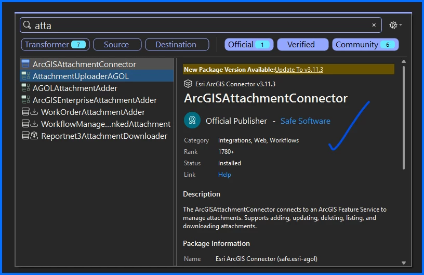Open the Help link
The width and height of the screenshot is (424, 275).
point(224,175)
